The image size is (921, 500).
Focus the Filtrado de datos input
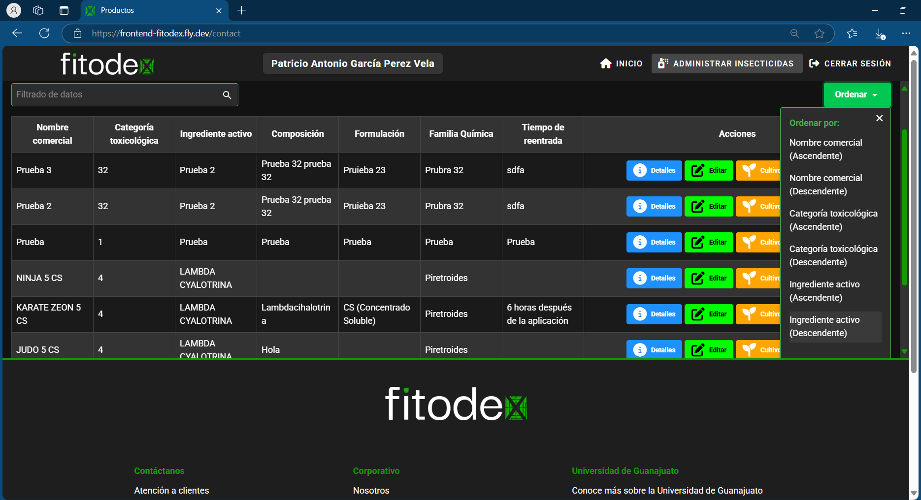(x=125, y=94)
